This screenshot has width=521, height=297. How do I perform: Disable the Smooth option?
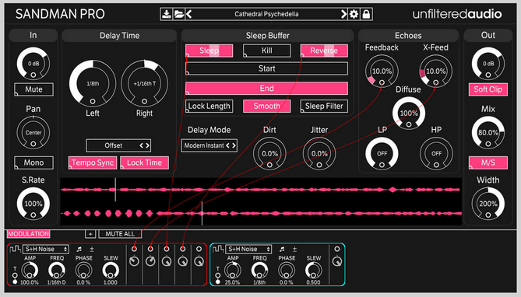point(267,107)
